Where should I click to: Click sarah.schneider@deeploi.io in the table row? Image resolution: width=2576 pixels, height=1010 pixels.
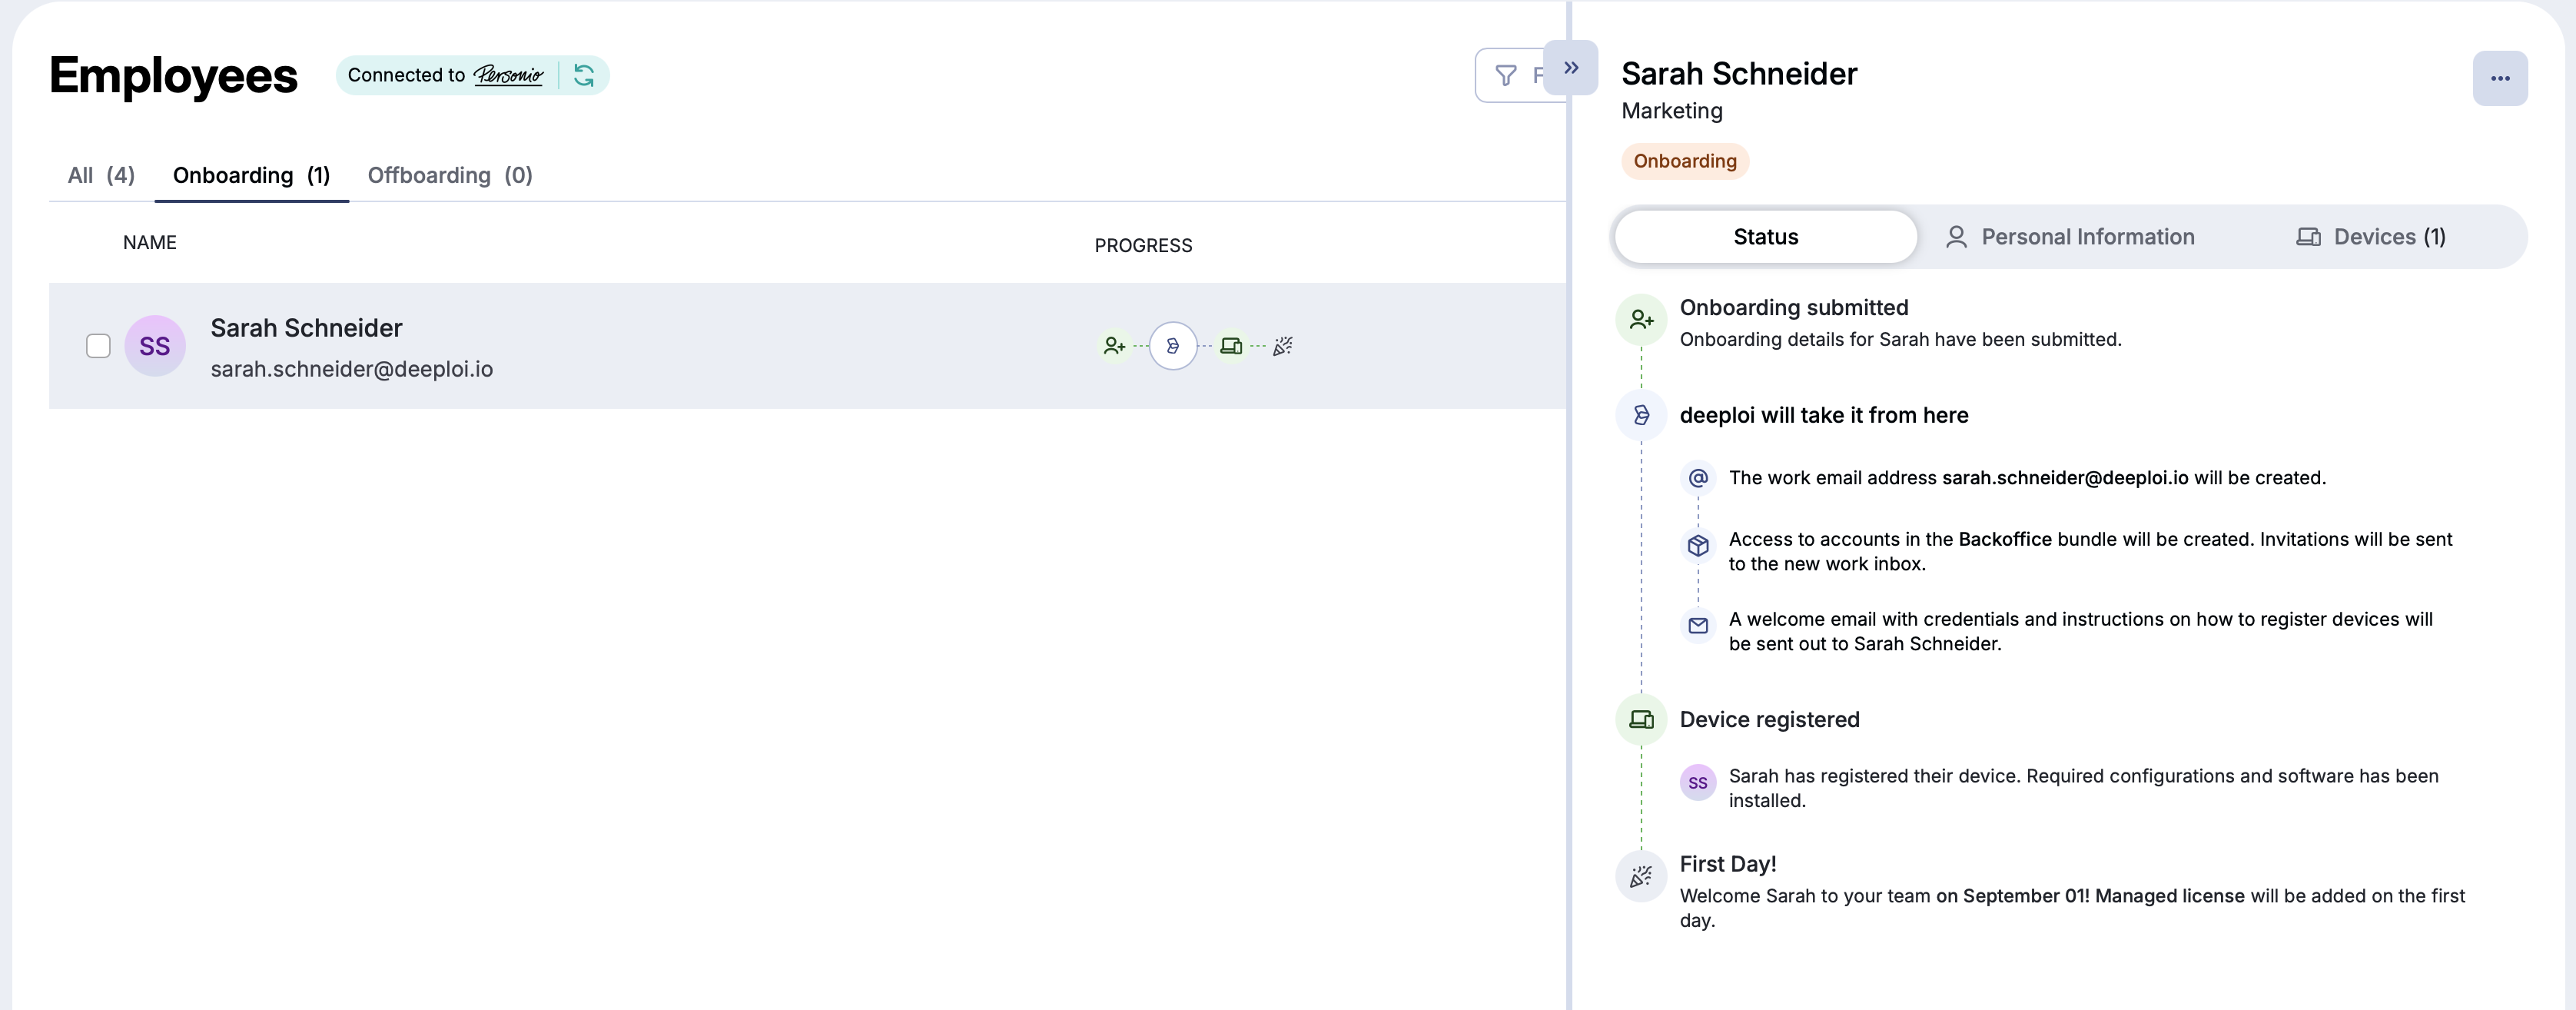coord(352,370)
